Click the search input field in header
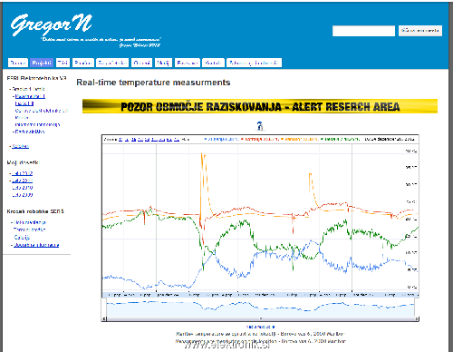 (363, 31)
